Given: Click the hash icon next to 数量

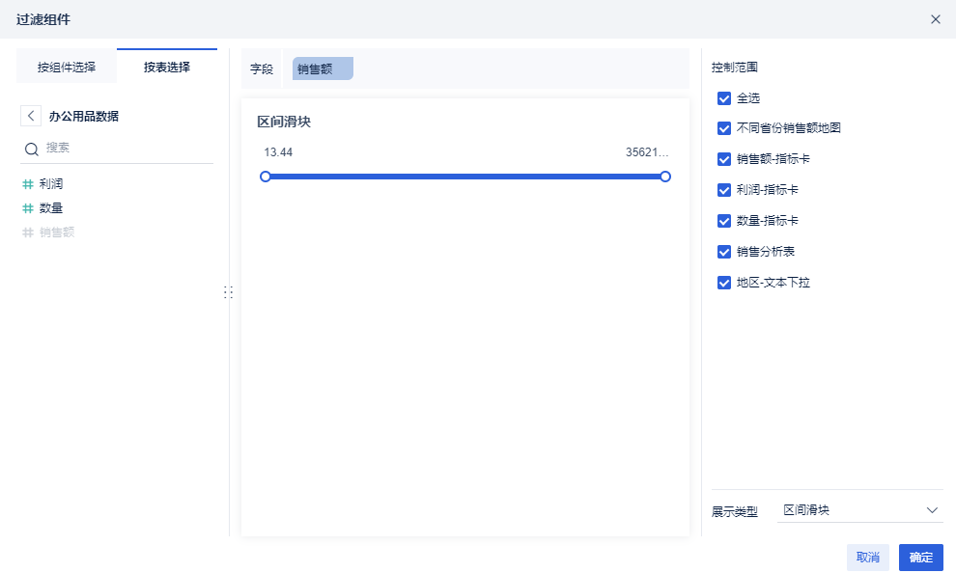Looking at the screenshot, I should tap(28, 207).
